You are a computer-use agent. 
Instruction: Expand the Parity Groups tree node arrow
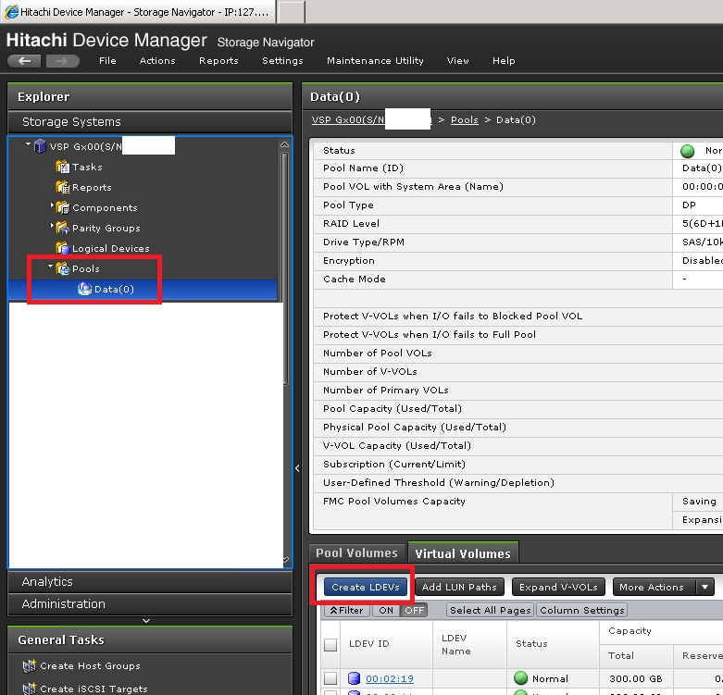click(52, 226)
